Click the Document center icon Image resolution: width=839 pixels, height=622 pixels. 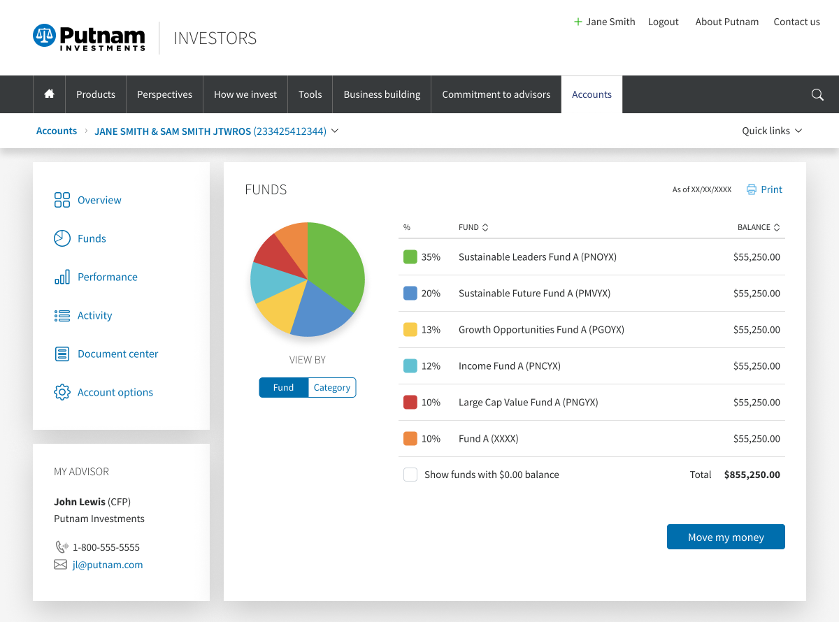(62, 354)
